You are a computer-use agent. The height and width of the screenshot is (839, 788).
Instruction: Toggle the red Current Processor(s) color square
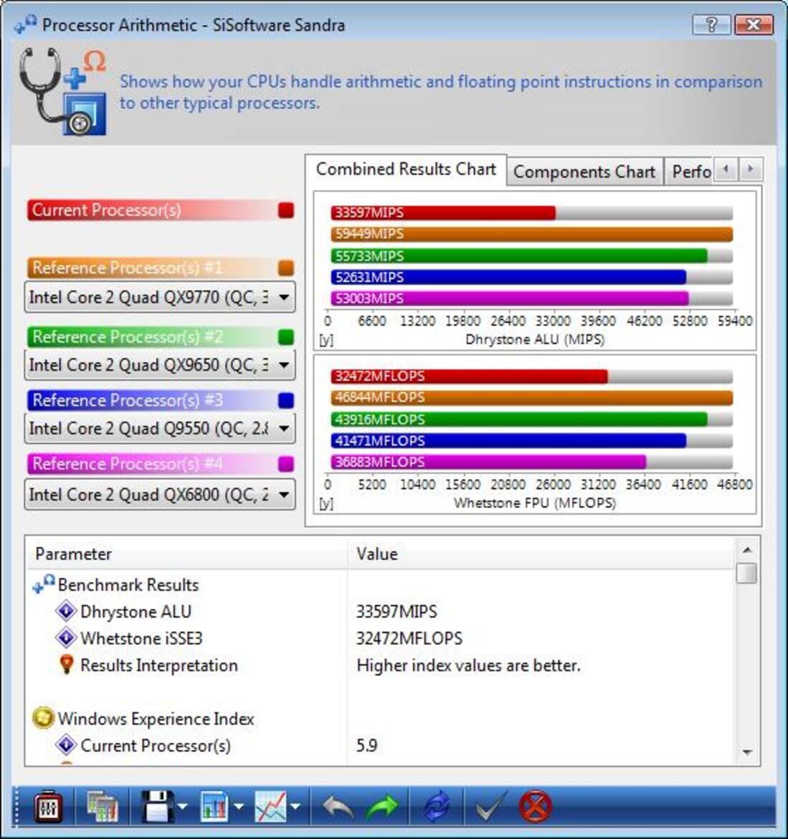point(286,210)
